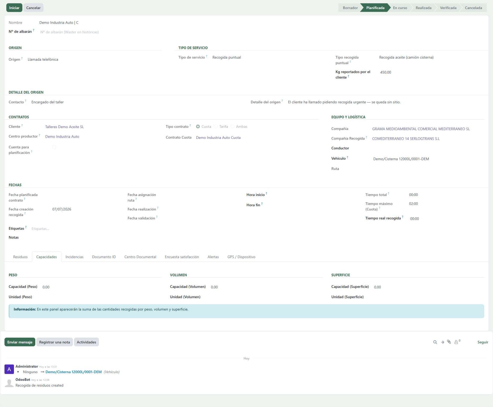Viewport: 493px width, 407px height.
Task: Show help tooltip beside Tipo de servicio
Action: tap(207, 56)
